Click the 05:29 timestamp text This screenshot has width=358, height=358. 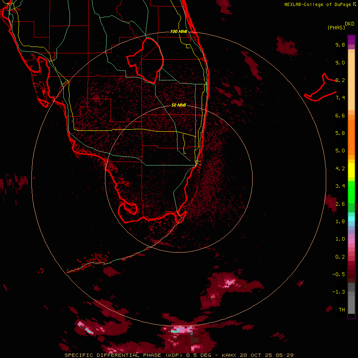[x=284, y=355]
